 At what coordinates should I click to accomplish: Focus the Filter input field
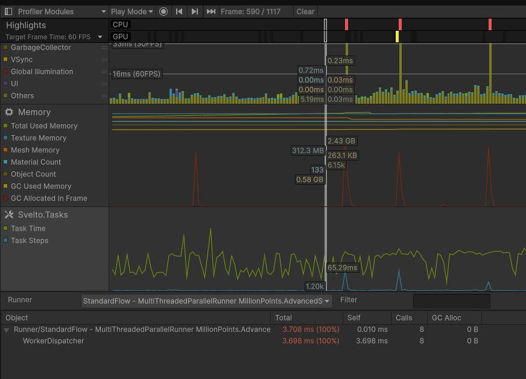coord(452,301)
